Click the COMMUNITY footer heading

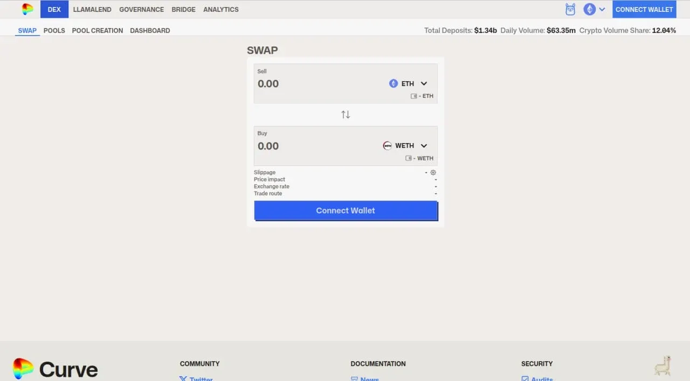point(199,364)
